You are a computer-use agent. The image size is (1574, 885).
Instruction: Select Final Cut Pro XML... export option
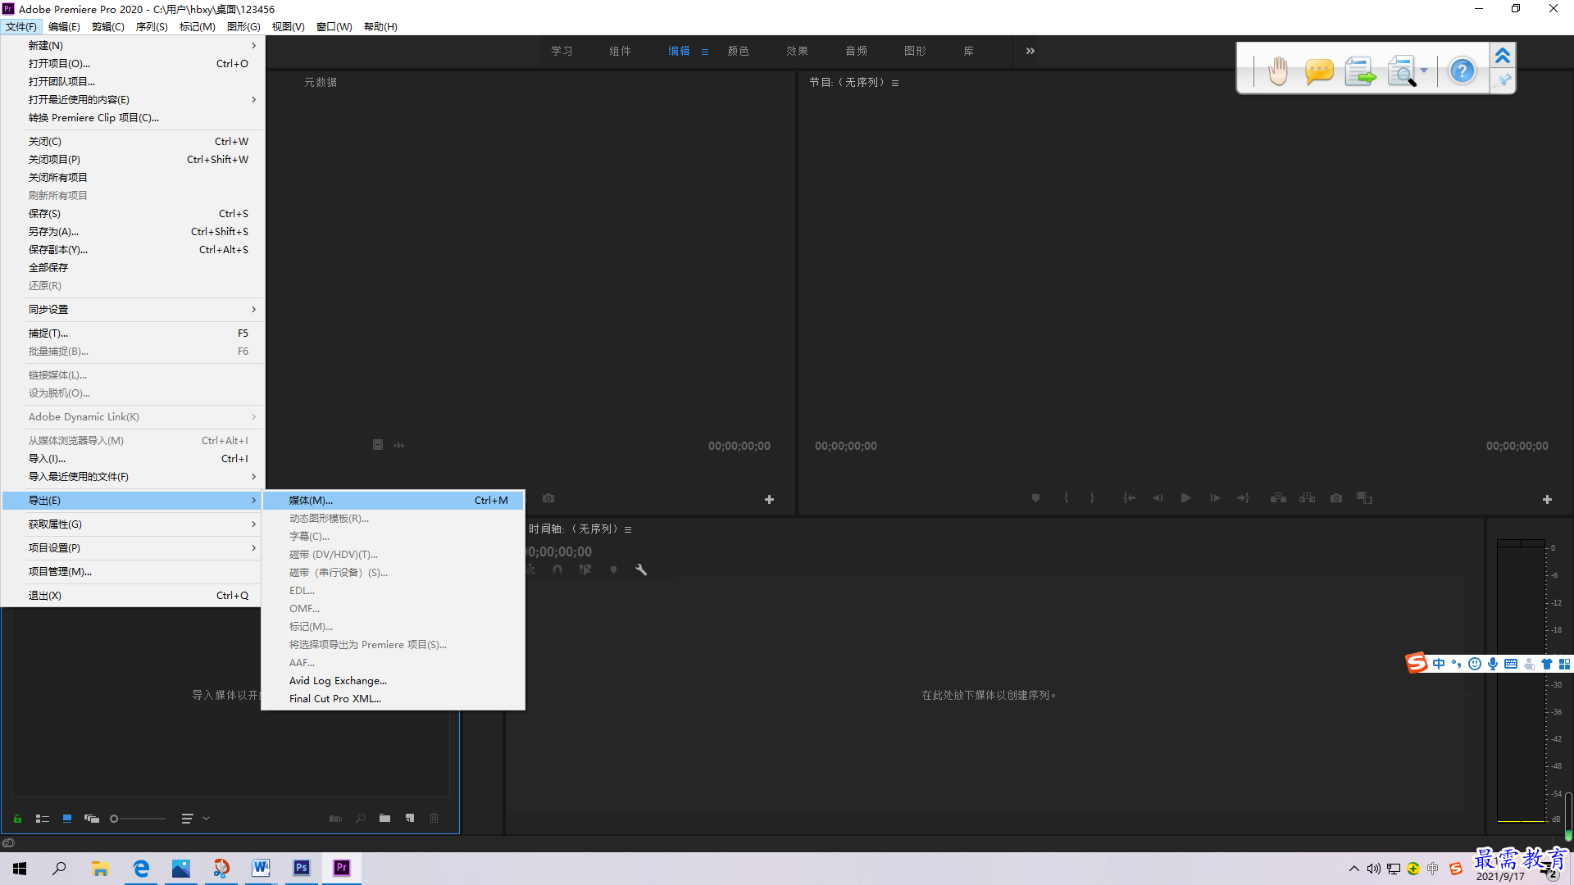point(393,698)
